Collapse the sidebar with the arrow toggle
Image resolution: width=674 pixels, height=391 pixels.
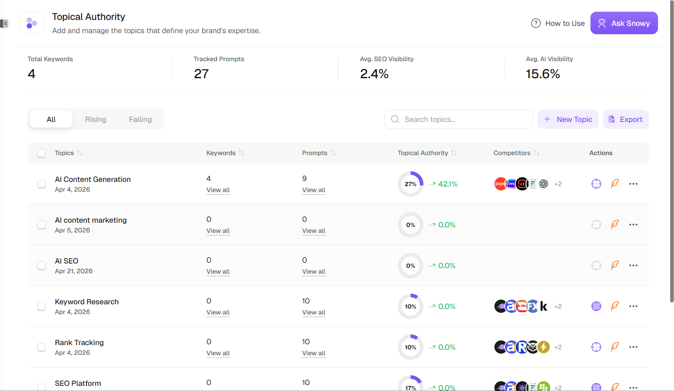(x=4, y=23)
